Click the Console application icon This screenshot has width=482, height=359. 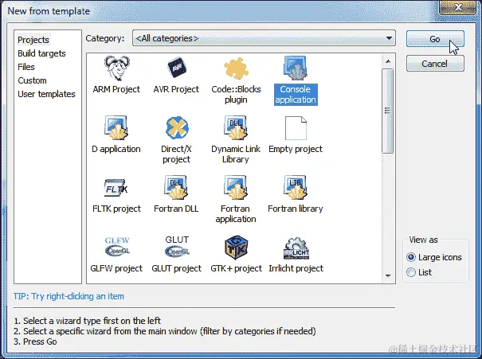point(296,68)
